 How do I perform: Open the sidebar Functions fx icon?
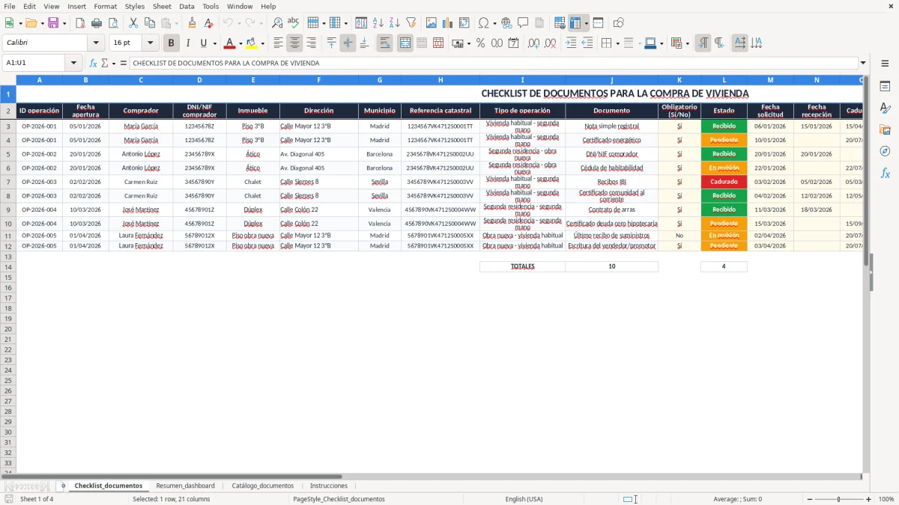tap(885, 173)
